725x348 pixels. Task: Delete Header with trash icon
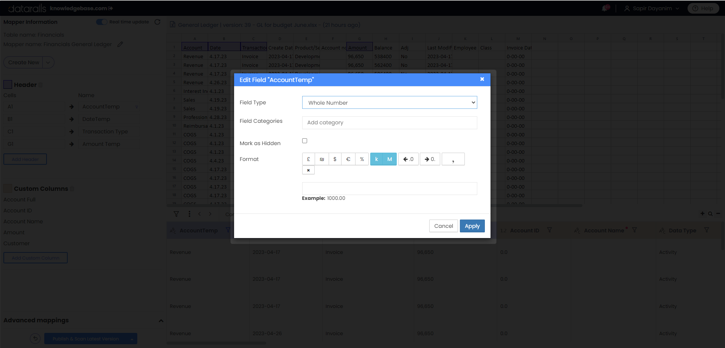(x=40, y=85)
